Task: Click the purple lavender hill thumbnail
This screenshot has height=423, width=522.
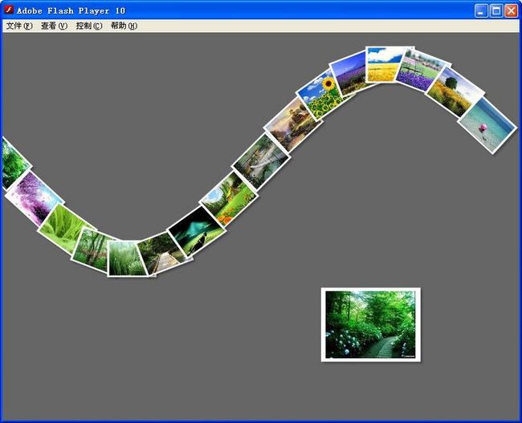Action: (x=349, y=74)
